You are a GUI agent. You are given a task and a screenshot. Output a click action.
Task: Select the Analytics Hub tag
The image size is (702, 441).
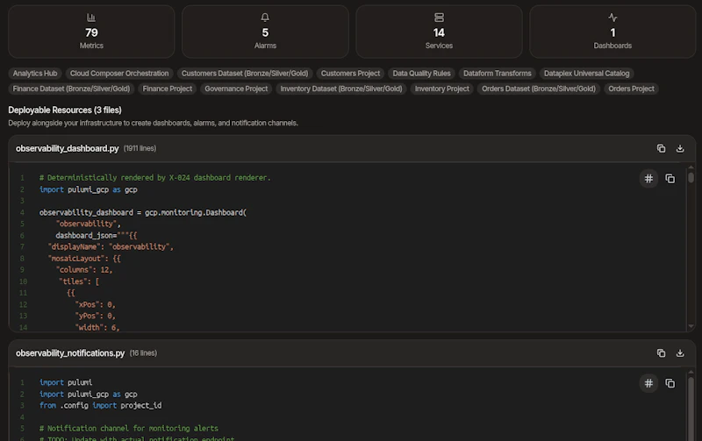pyautogui.click(x=35, y=74)
